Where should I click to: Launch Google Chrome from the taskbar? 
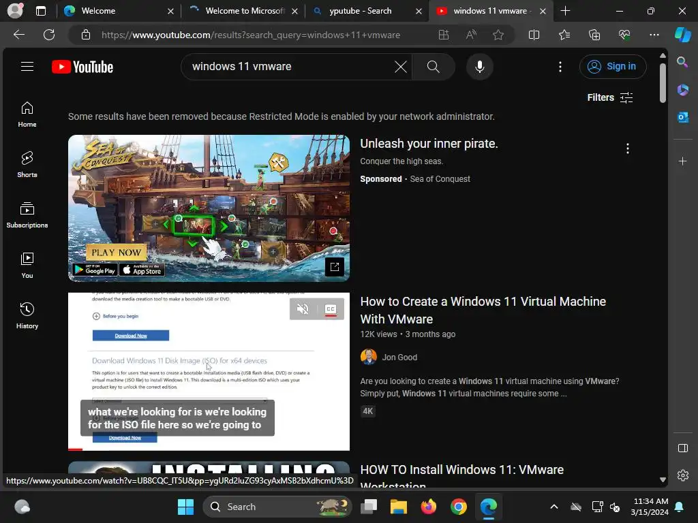coord(458,507)
